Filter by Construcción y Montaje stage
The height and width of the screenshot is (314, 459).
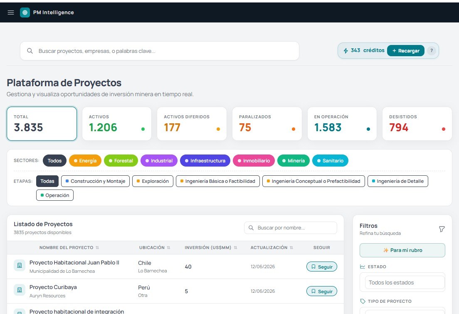(96, 181)
